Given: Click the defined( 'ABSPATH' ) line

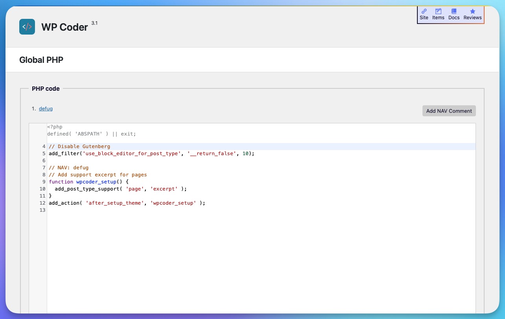Looking at the screenshot, I should tap(92, 134).
